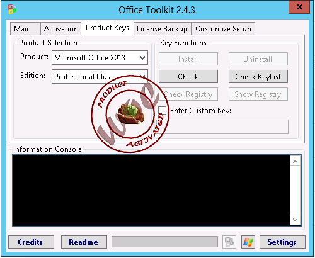Click the Office icon button near Settings

(x=229, y=242)
